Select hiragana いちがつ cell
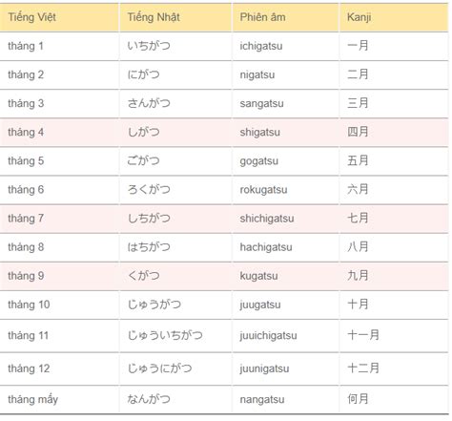This screenshot has width=452, height=421. pyautogui.click(x=175, y=46)
